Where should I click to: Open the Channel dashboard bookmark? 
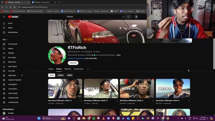coord(18,11)
